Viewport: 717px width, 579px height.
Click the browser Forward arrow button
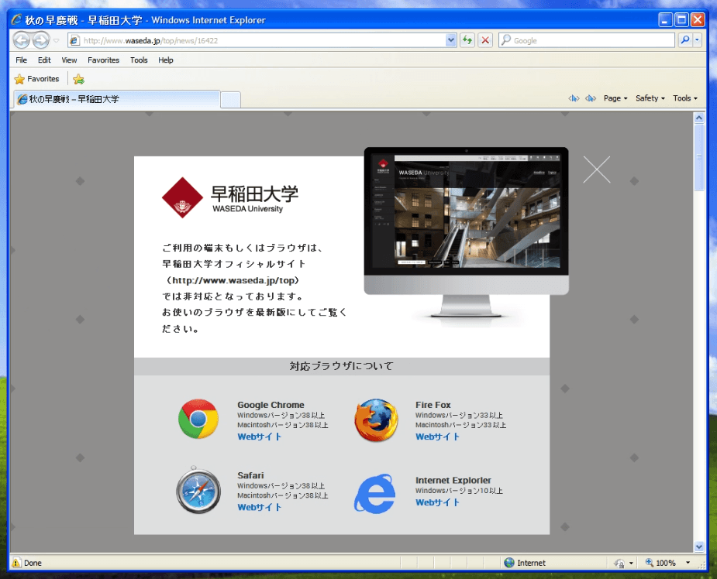coord(41,40)
